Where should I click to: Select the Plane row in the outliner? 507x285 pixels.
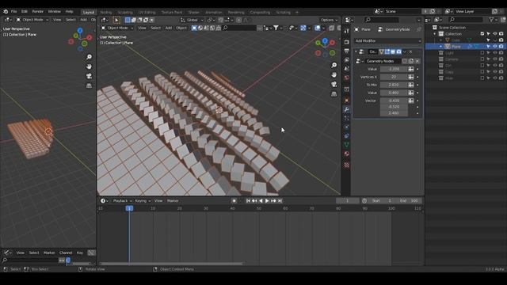point(465,47)
